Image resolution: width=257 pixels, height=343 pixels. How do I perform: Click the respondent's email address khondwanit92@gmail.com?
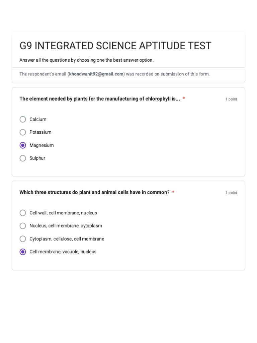[96, 74]
